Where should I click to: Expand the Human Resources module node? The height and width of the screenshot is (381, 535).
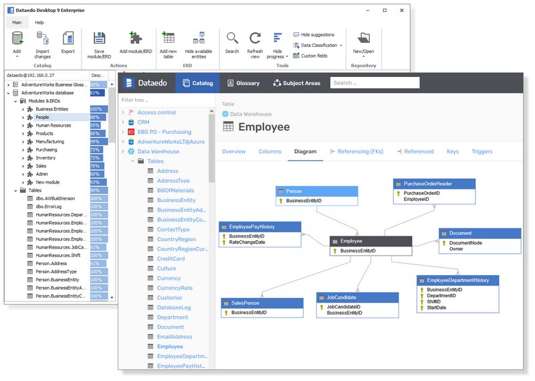click(x=23, y=125)
